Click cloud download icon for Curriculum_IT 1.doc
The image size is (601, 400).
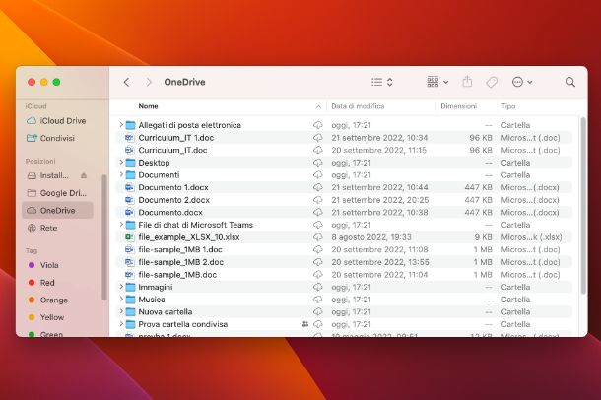318,138
